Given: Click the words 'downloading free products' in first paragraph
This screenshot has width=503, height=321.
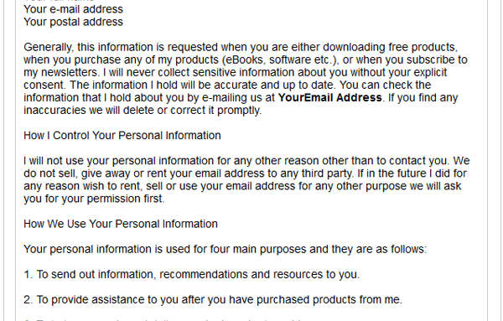Looking at the screenshot, I should (390, 47).
